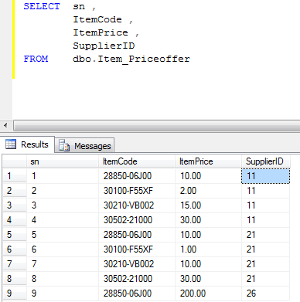Select the sn column header
The image size is (300, 302).
coord(63,161)
